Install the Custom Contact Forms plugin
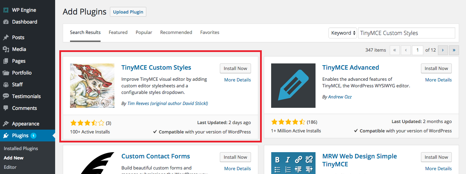The width and height of the screenshot is (466, 174). (235, 157)
